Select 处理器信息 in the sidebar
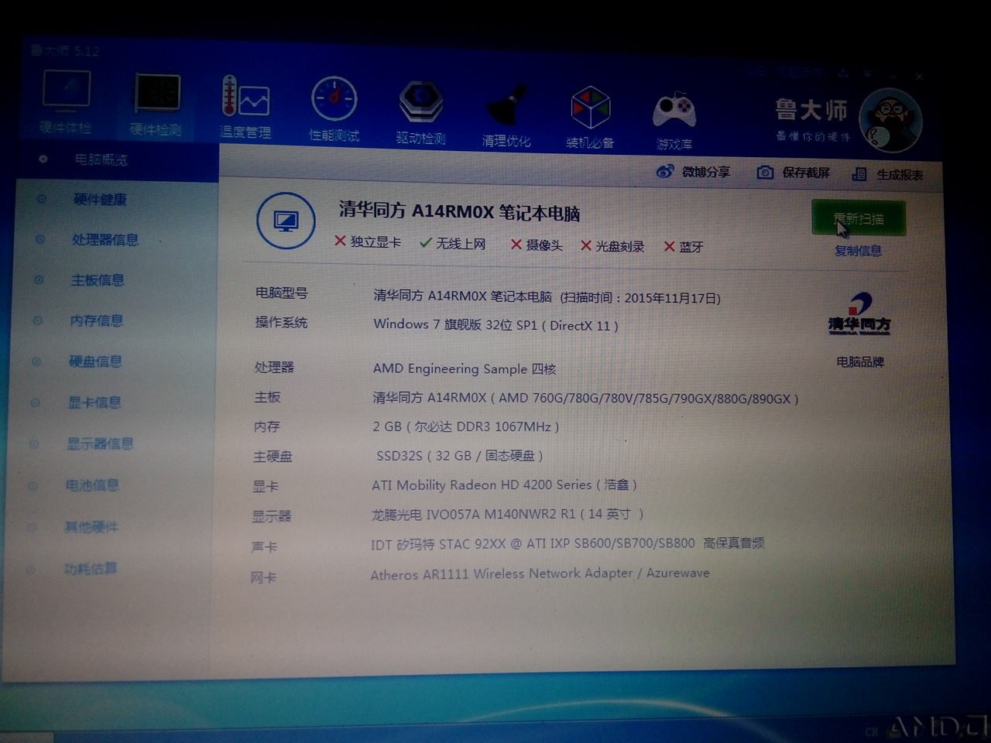Viewport: 991px width, 743px height. tap(105, 240)
